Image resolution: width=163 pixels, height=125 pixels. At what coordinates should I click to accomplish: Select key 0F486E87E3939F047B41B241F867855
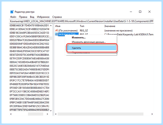(x=29, y=84)
